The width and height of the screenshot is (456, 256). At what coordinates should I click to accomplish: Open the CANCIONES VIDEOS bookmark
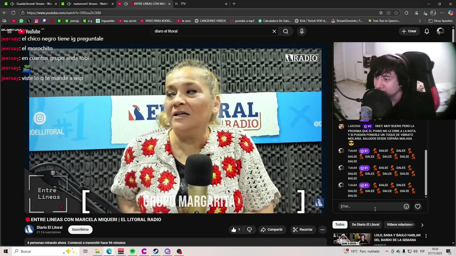[210, 21]
